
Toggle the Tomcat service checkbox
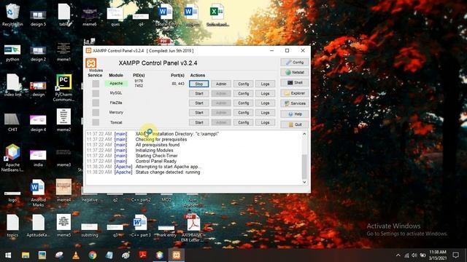(x=96, y=122)
